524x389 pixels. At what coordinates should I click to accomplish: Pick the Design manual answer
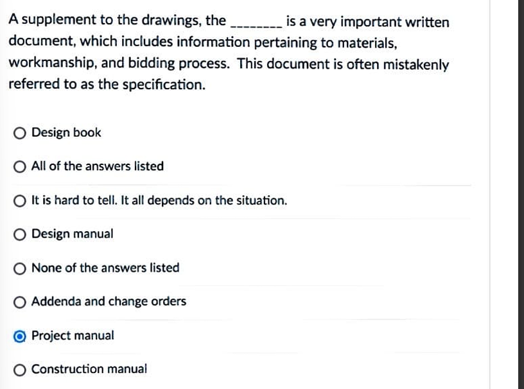20,234
